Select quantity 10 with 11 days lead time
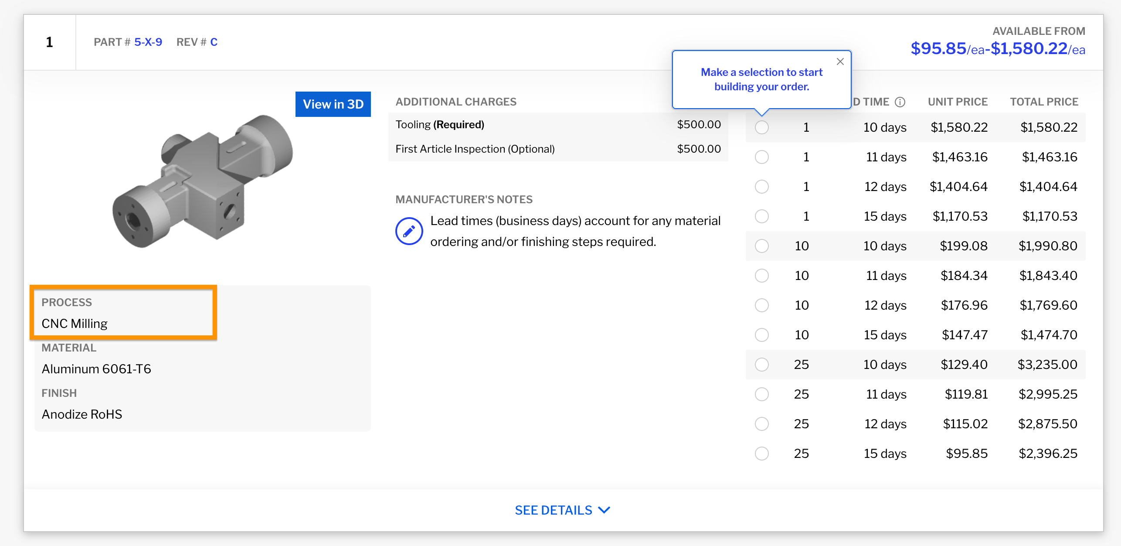The image size is (1121, 546). (762, 276)
